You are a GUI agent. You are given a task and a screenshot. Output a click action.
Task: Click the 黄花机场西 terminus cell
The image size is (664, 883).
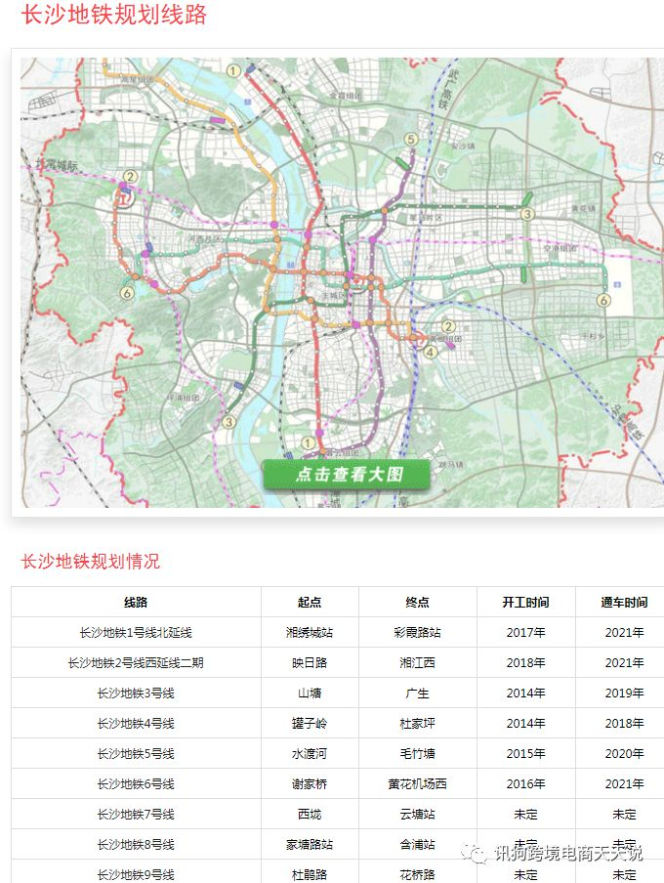417,784
